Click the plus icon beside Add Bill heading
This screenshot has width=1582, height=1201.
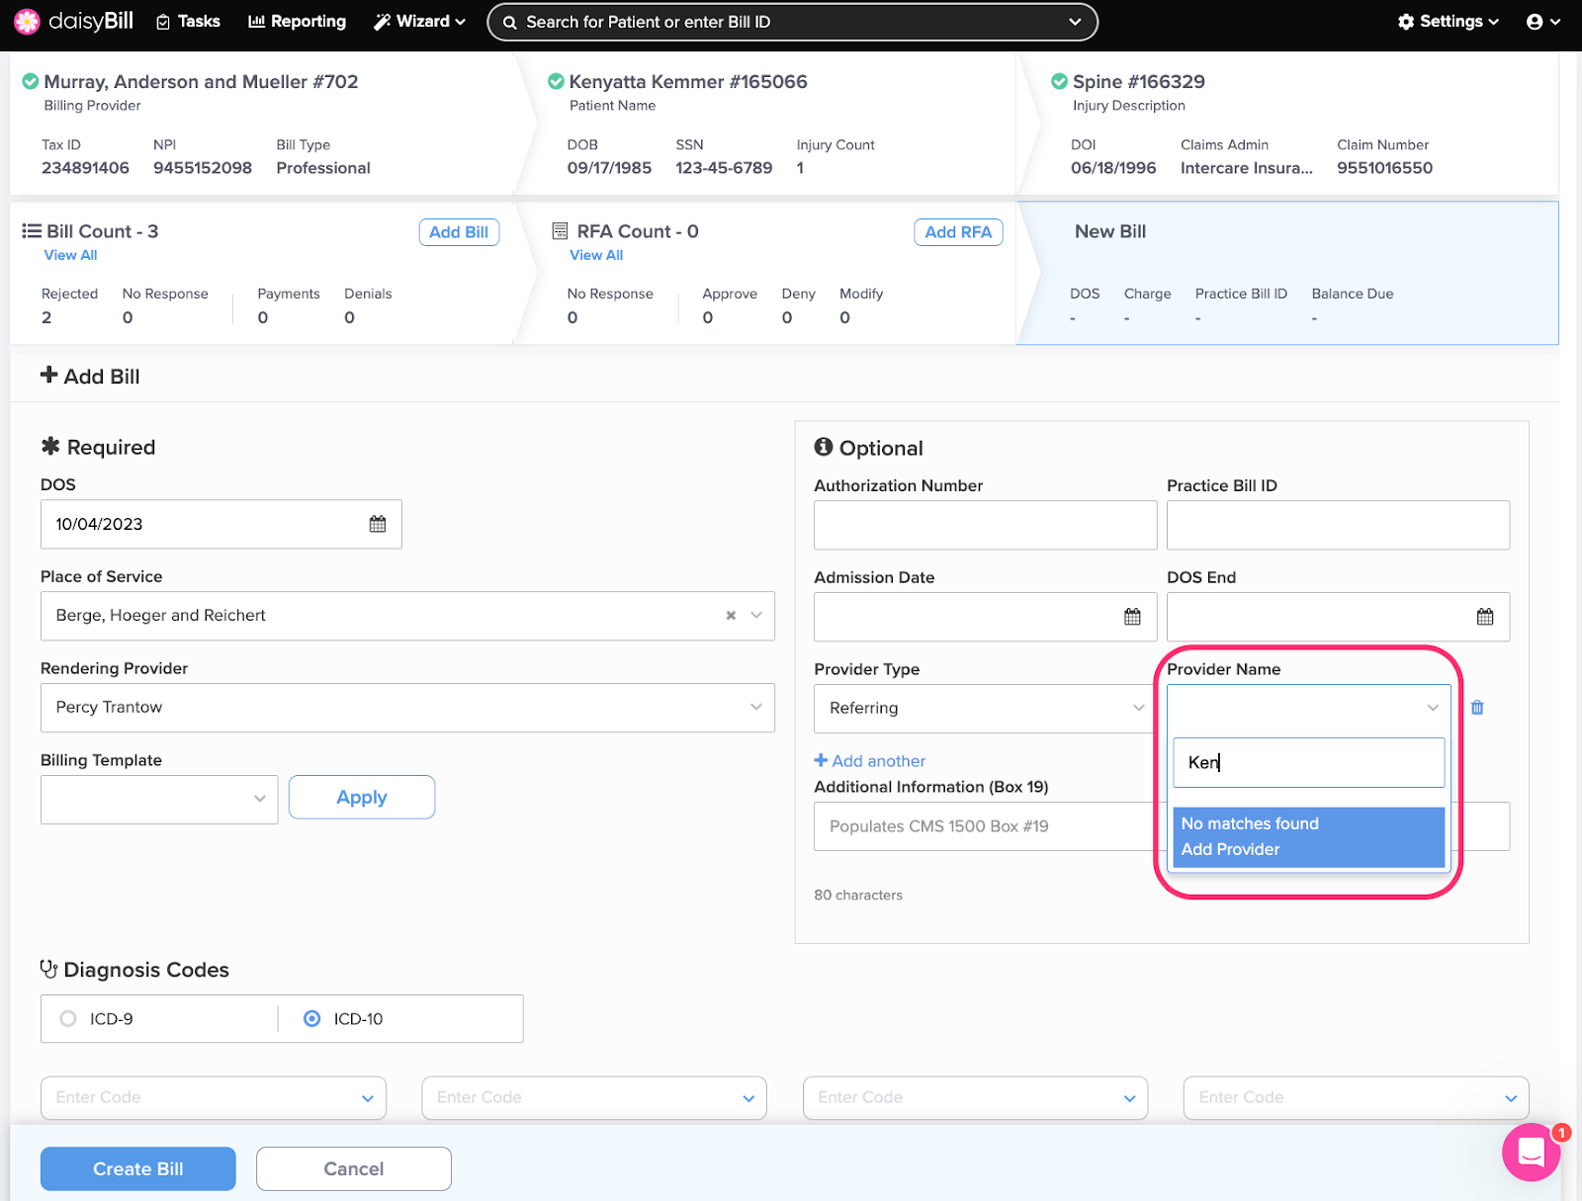pos(48,375)
